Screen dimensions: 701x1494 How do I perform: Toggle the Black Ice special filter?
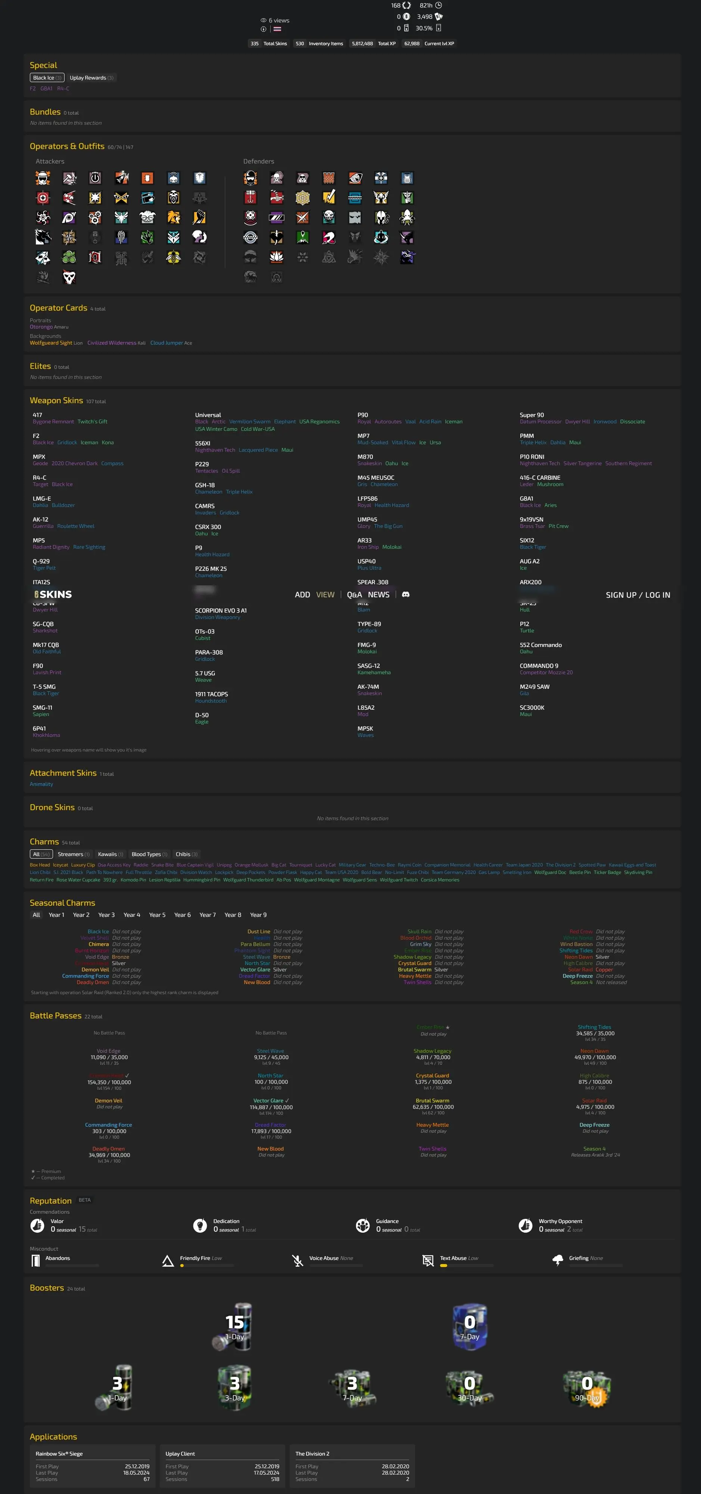coord(47,78)
